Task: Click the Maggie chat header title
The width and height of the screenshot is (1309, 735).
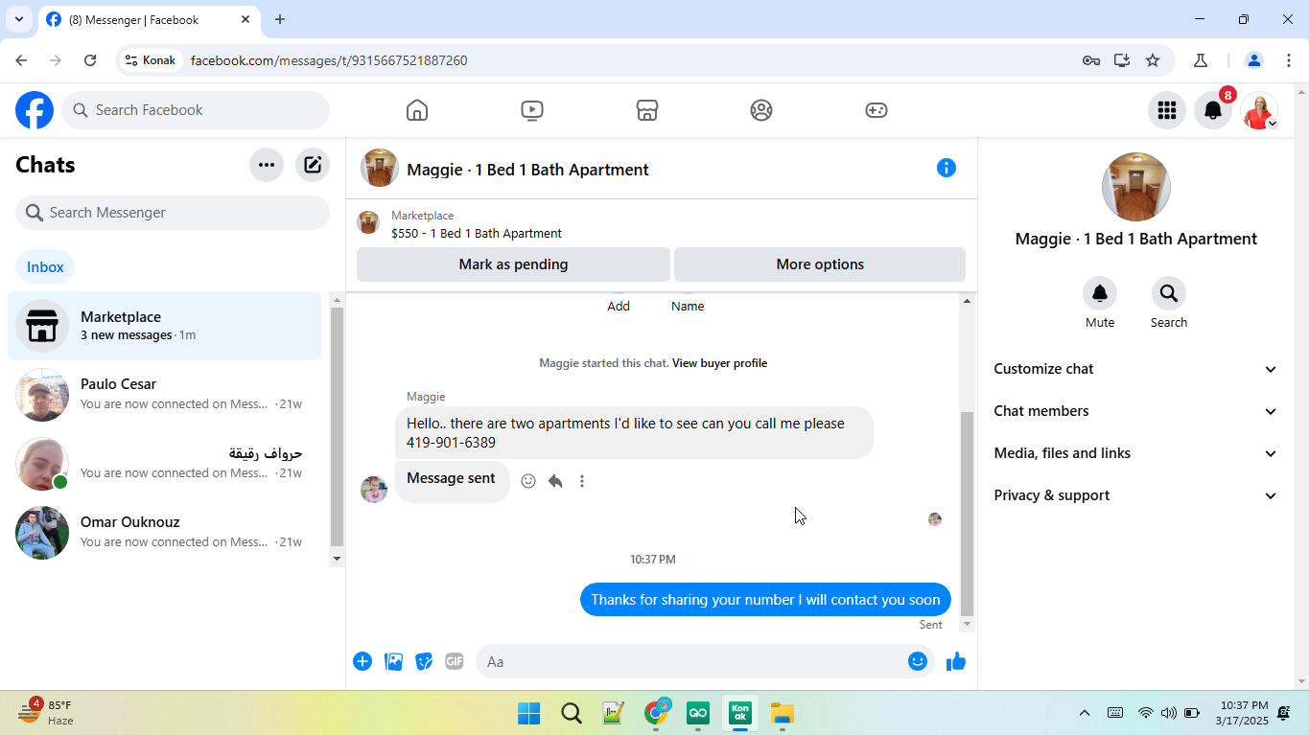Action: click(527, 170)
